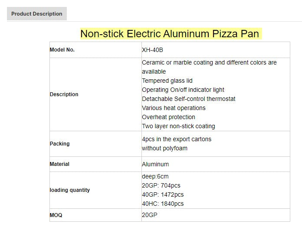Image resolution: width=302 pixels, height=230 pixels.
Task: Click the 20GP value in MOQ row
Action: pyautogui.click(x=151, y=215)
